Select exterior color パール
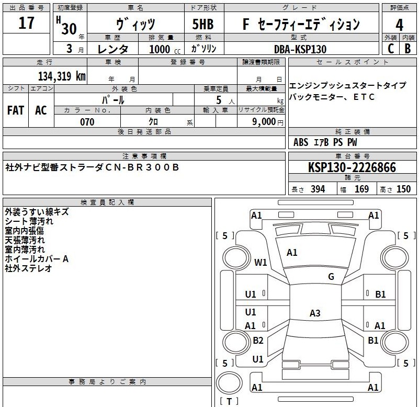 tap(113, 100)
